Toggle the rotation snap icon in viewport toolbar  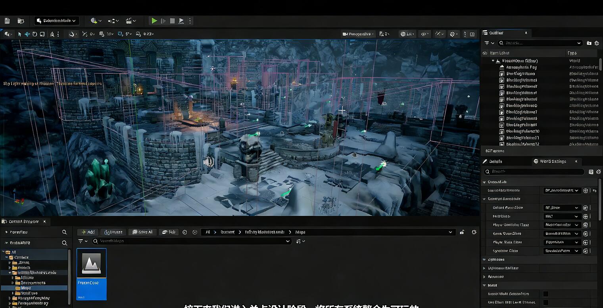(x=120, y=34)
